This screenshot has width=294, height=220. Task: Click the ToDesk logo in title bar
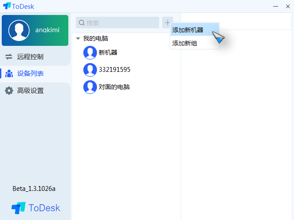tap(19, 6)
